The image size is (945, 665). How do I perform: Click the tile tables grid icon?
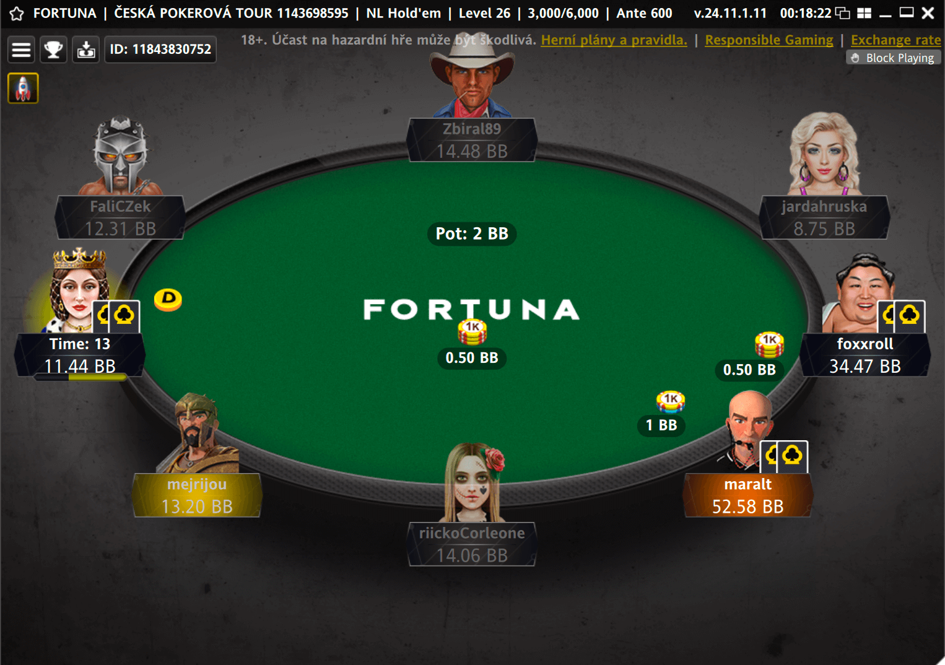click(864, 13)
